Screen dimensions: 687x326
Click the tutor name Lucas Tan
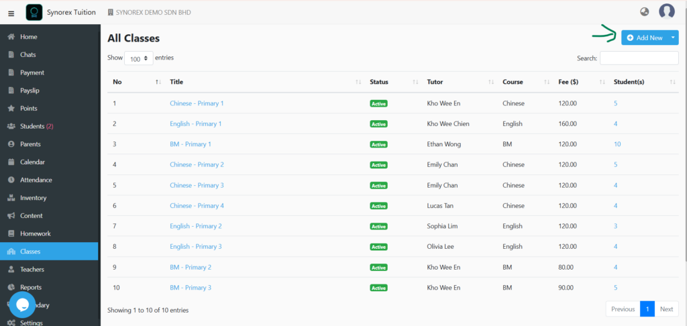click(440, 205)
